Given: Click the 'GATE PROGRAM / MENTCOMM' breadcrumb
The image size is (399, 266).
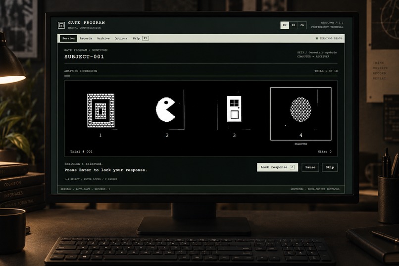Looking at the screenshot, I should point(86,50).
